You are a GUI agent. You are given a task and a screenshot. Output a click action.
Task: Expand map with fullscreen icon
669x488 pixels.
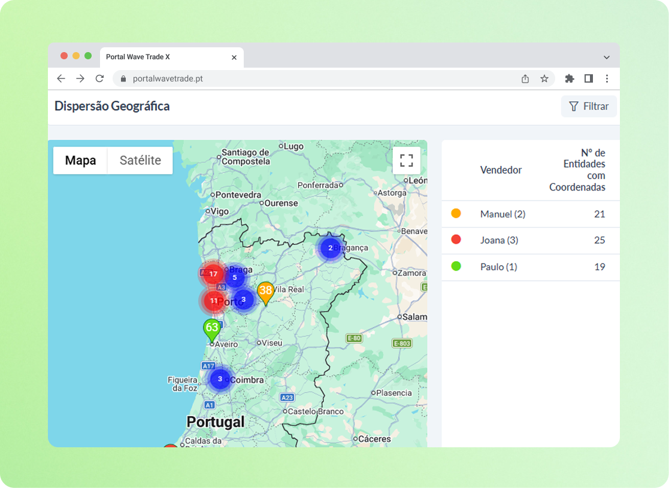coord(407,160)
